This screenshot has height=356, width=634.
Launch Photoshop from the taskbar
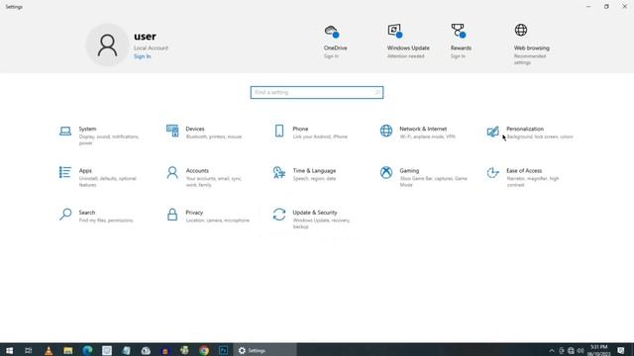click(x=223, y=350)
